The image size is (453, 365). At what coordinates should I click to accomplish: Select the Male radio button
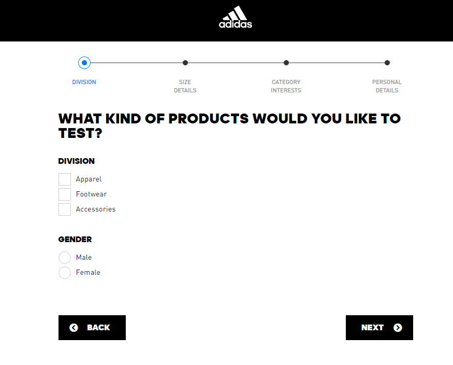64,257
